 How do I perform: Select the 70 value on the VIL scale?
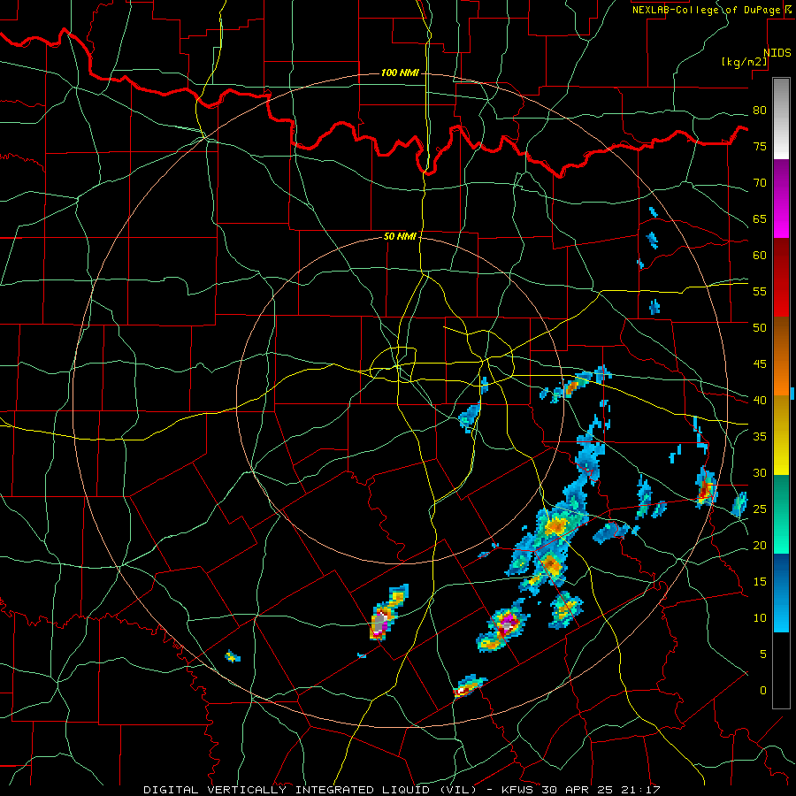(760, 183)
